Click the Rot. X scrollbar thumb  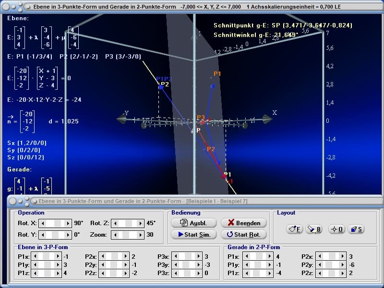pos(58,223)
